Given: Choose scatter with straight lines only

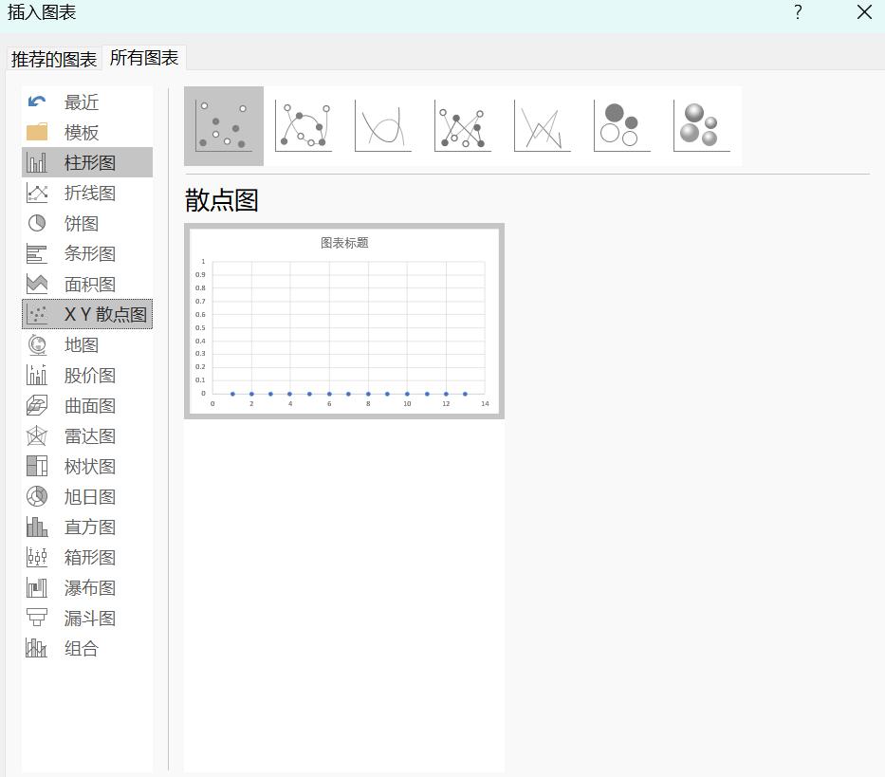Looking at the screenshot, I should (543, 126).
